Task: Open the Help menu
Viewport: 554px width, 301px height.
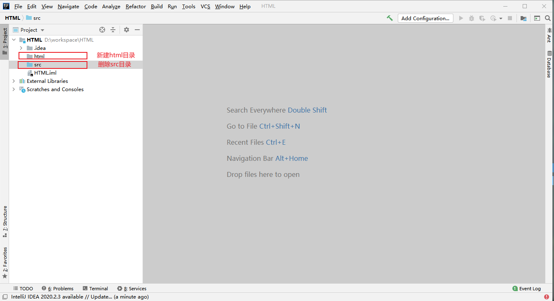Action: click(x=245, y=6)
